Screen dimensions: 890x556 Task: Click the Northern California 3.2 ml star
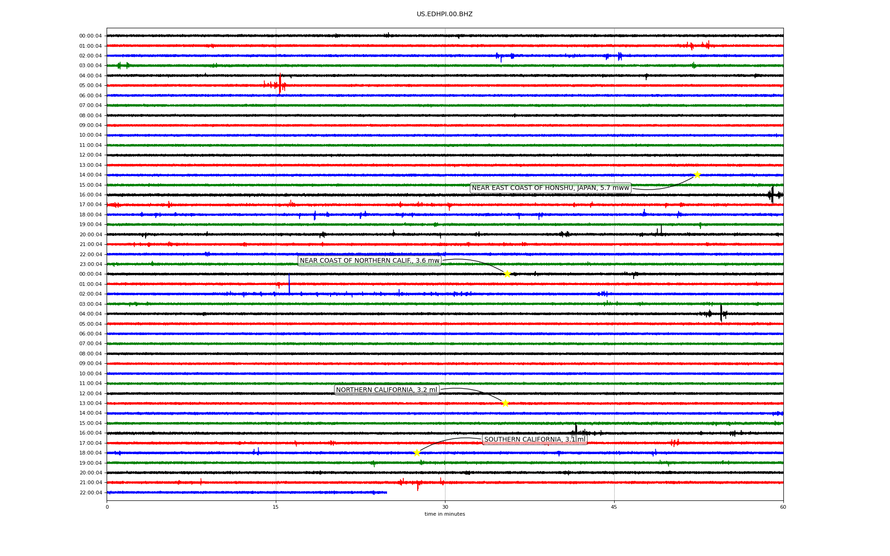pyautogui.click(x=505, y=403)
